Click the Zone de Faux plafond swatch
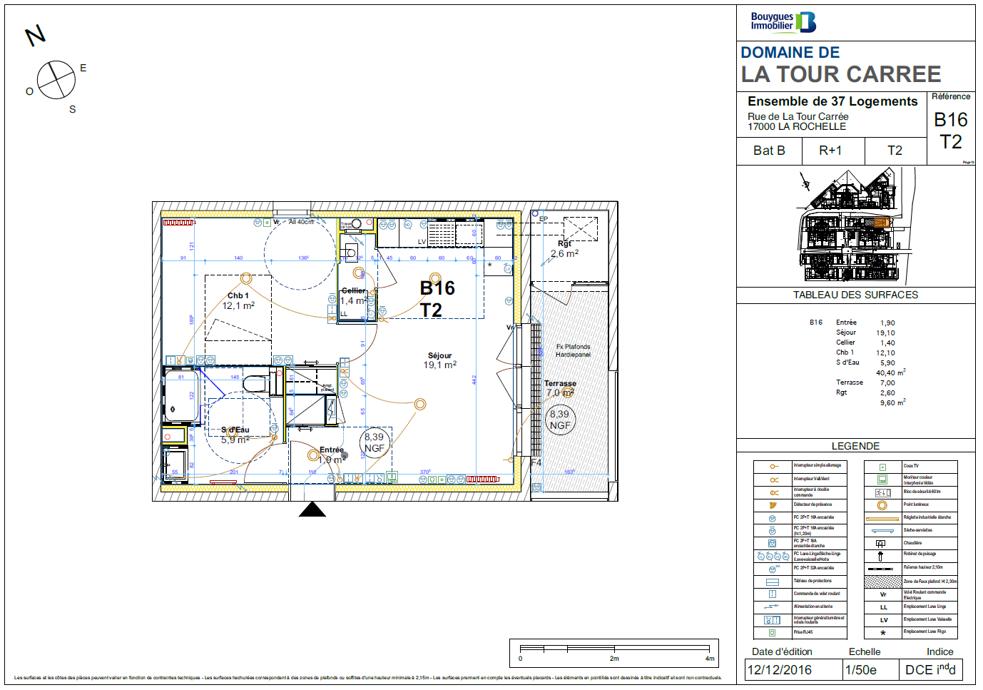The height and width of the screenshot is (690, 983). coord(882,582)
